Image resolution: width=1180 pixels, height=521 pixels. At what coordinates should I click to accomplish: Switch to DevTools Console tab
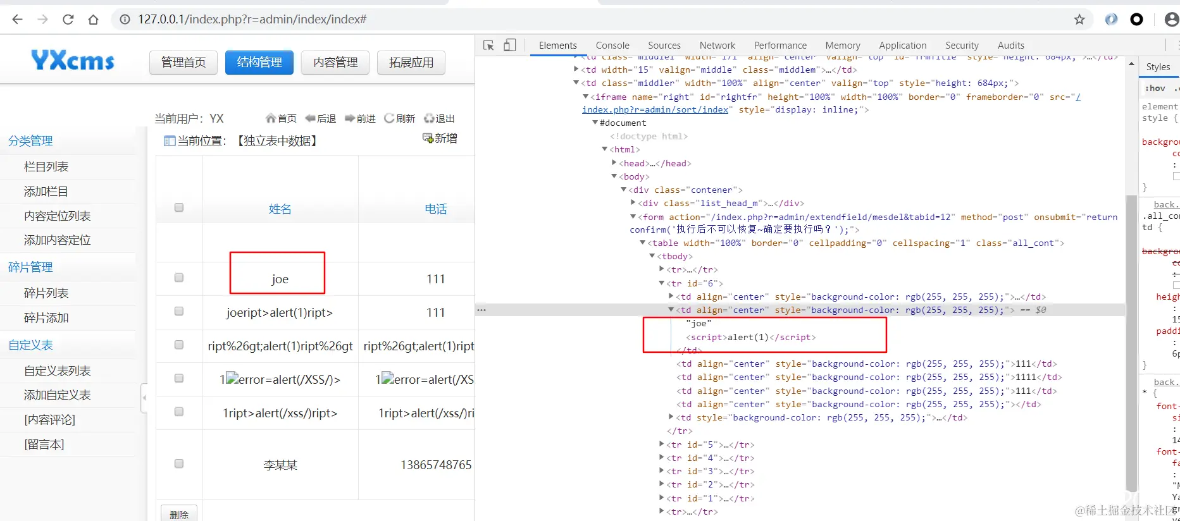(612, 46)
